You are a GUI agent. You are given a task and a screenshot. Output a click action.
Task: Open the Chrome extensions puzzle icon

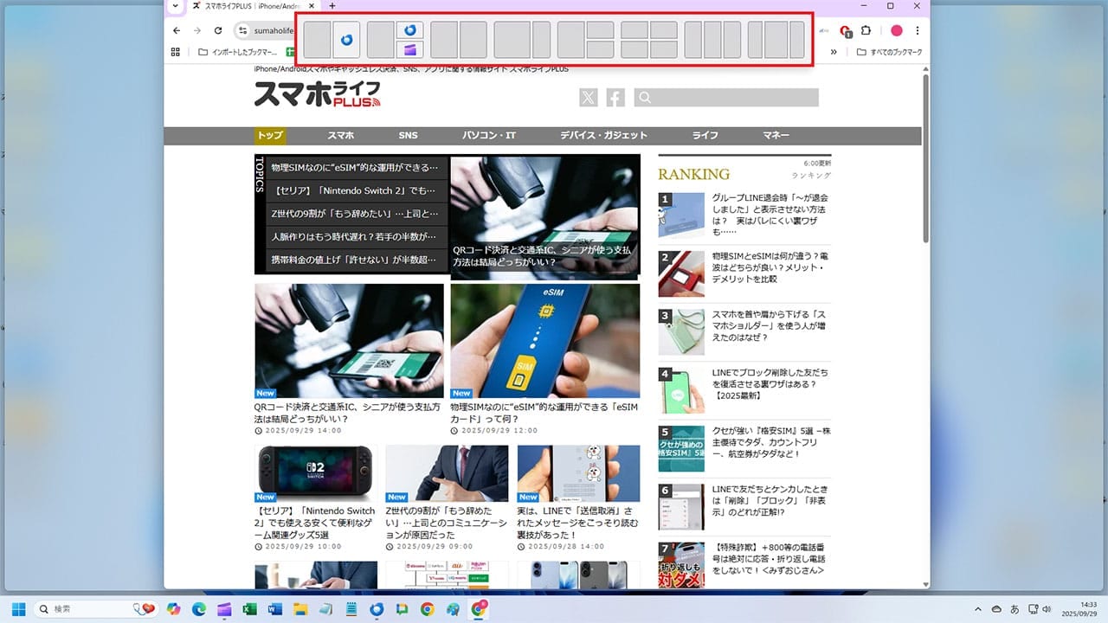(x=865, y=31)
